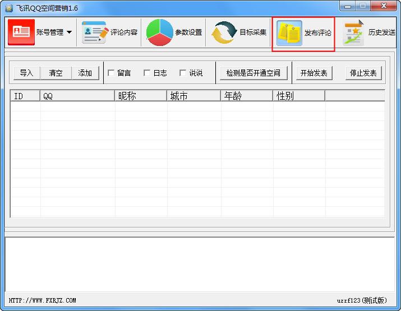Open the 账号管理 red card icon
Screen dimensions: 401x311
tap(21, 32)
